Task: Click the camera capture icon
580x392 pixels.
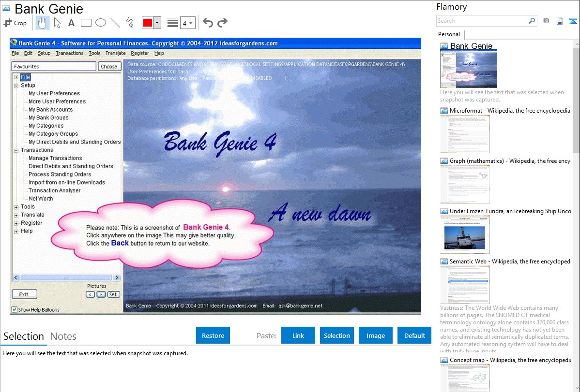Action: click(x=546, y=21)
